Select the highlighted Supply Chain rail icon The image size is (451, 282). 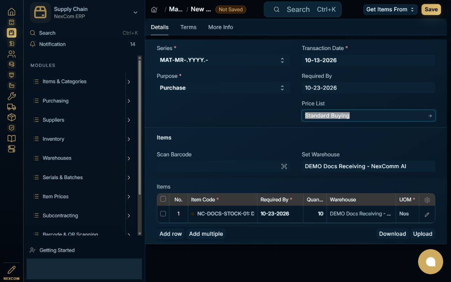point(11,33)
